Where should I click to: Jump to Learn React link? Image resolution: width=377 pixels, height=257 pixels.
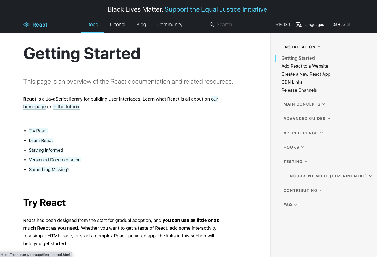click(41, 140)
